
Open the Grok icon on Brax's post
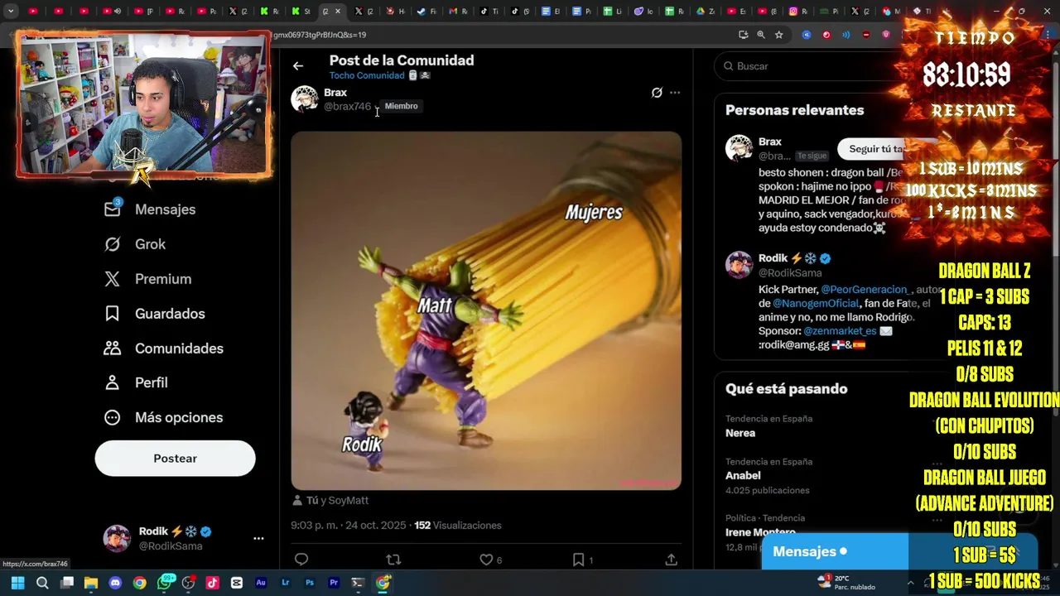657,93
